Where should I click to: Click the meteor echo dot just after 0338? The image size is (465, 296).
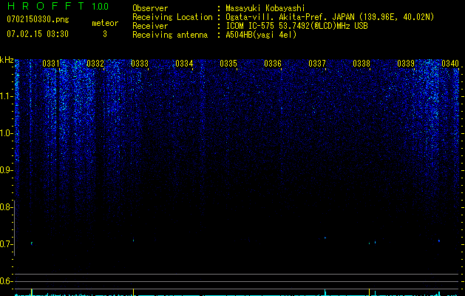coord(375,242)
